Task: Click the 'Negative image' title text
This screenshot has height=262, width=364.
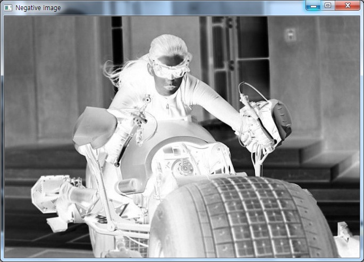Action: (x=38, y=8)
